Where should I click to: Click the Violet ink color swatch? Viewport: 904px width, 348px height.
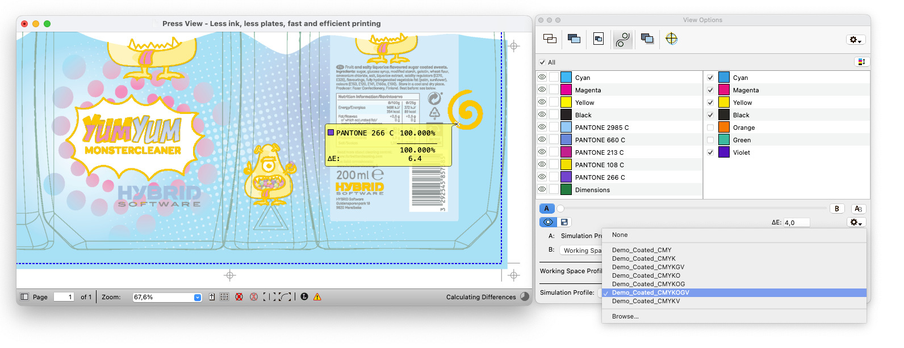[x=724, y=152]
